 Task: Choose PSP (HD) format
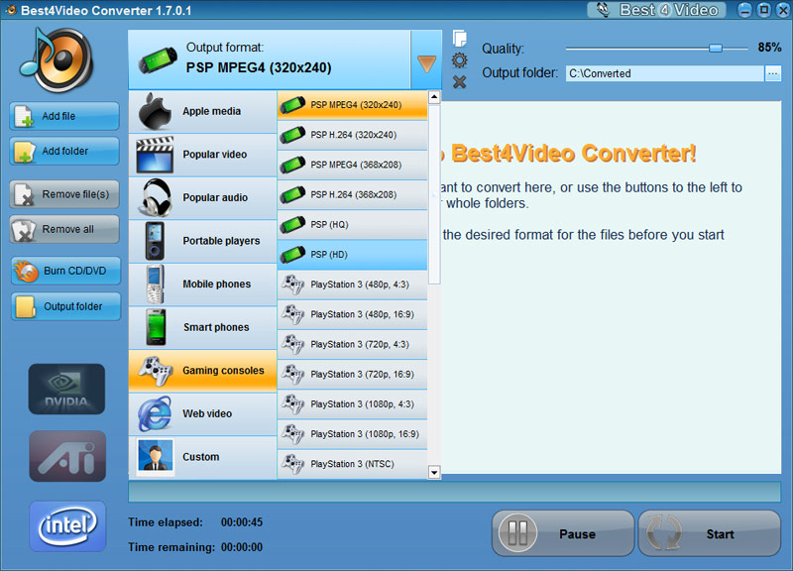(x=353, y=255)
